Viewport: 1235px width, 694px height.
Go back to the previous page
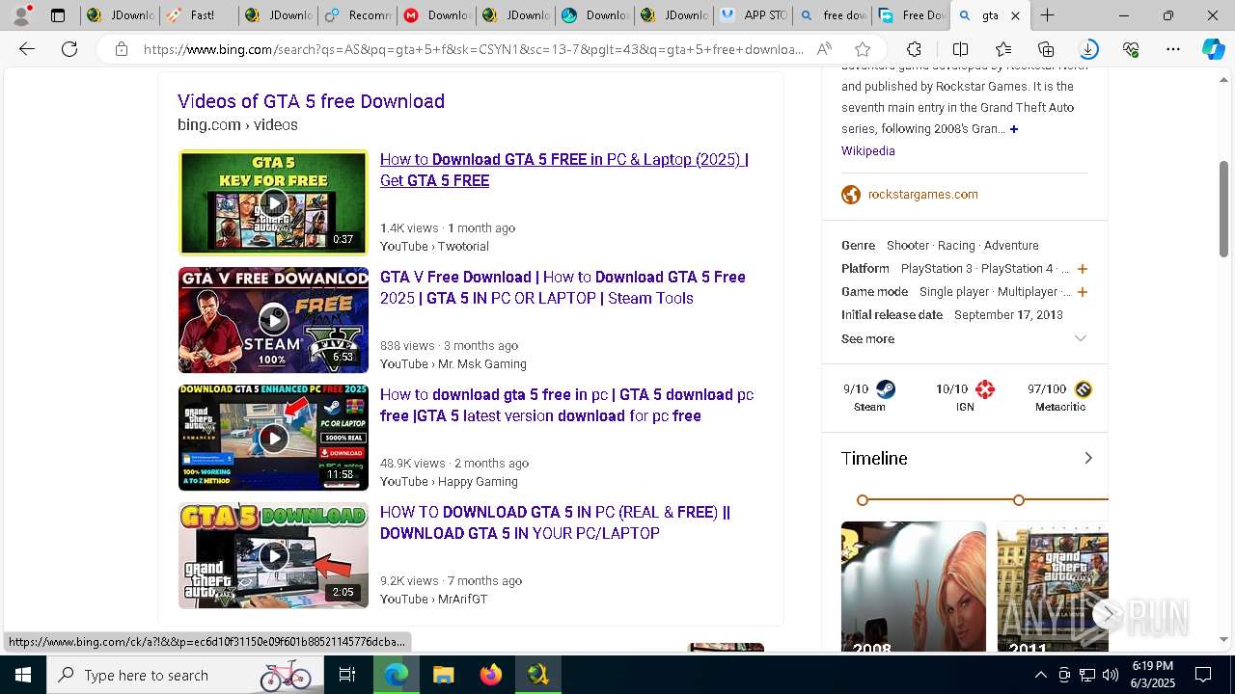(x=27, y=49)
